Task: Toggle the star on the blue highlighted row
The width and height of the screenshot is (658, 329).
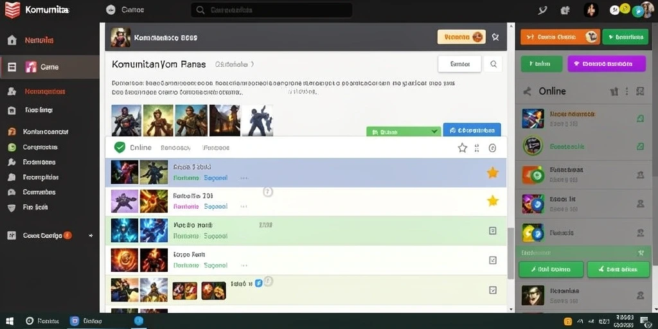Action: coord(492,172)
